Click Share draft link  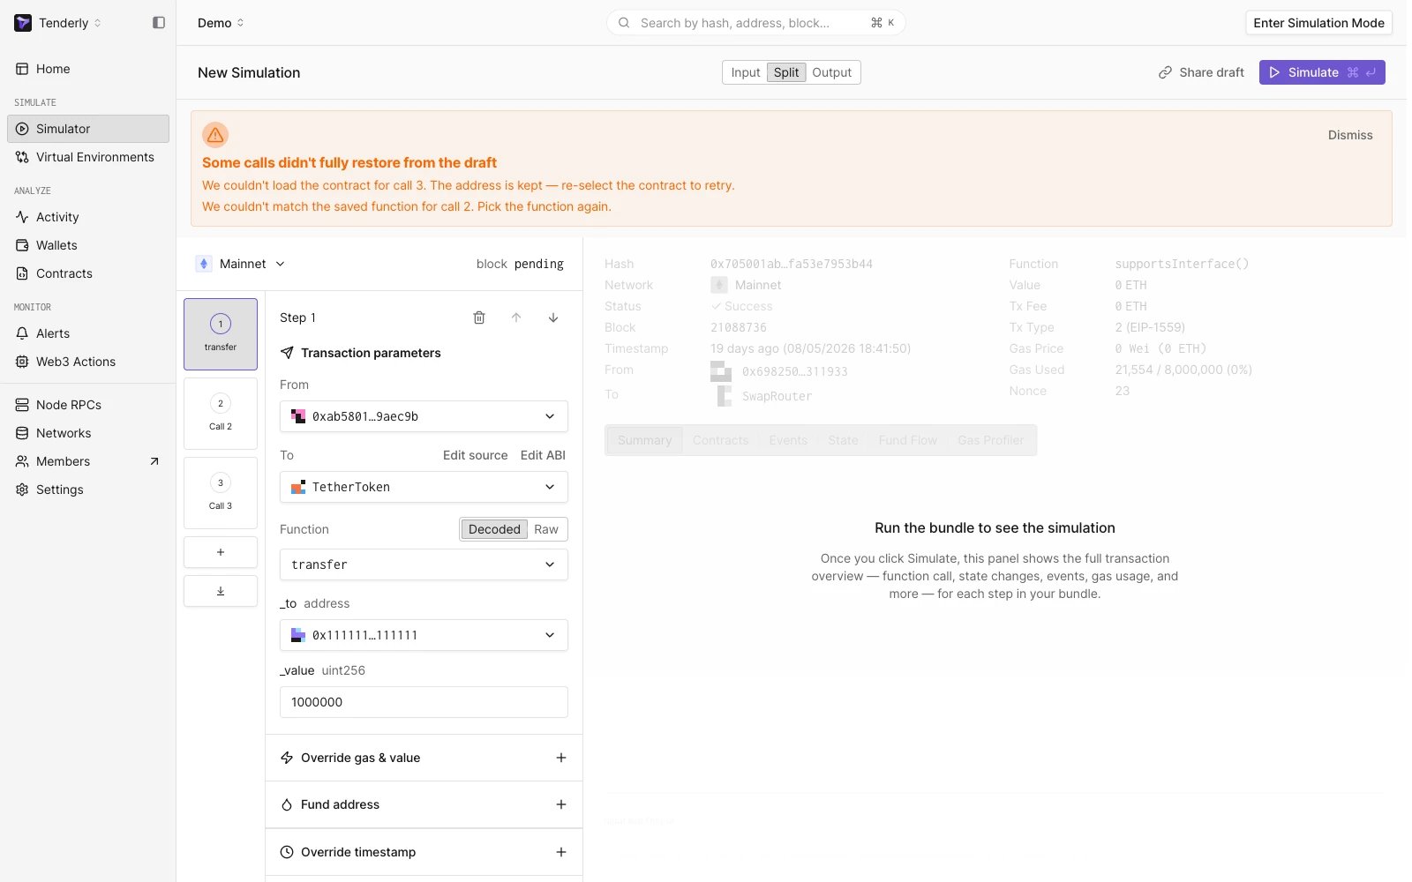tap(1201, 72)
